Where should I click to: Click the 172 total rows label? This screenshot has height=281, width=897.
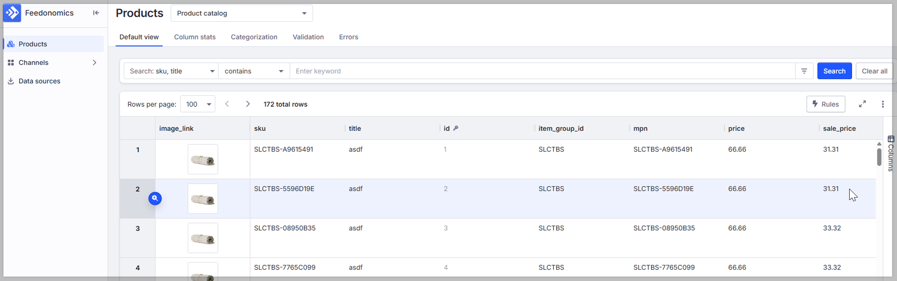[285, 104]
